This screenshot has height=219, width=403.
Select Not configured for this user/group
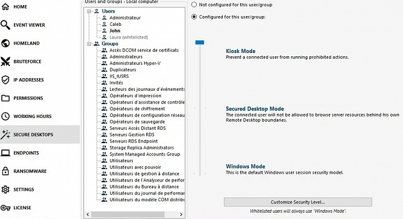(x=194, y=5)
